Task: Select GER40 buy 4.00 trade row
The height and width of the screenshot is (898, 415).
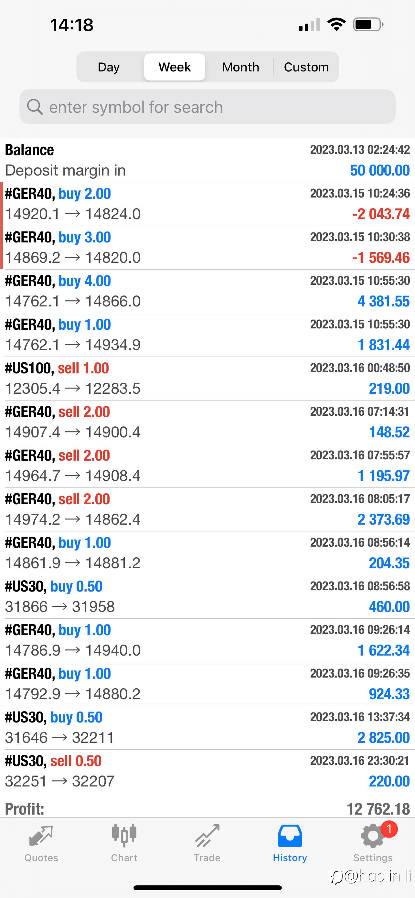Action: tap(207, 291)
